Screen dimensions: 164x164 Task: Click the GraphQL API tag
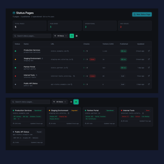(27, 138)
